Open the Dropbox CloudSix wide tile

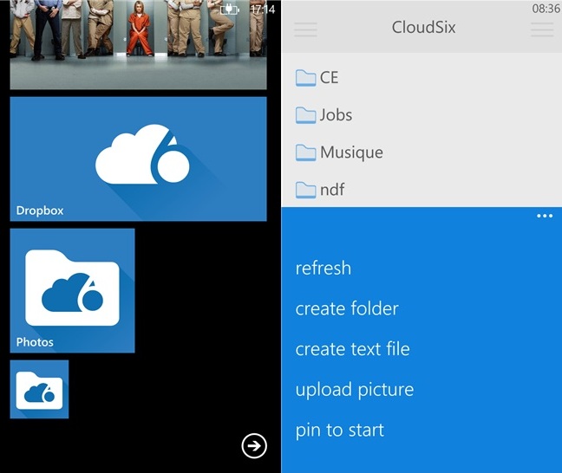point(139,159)
